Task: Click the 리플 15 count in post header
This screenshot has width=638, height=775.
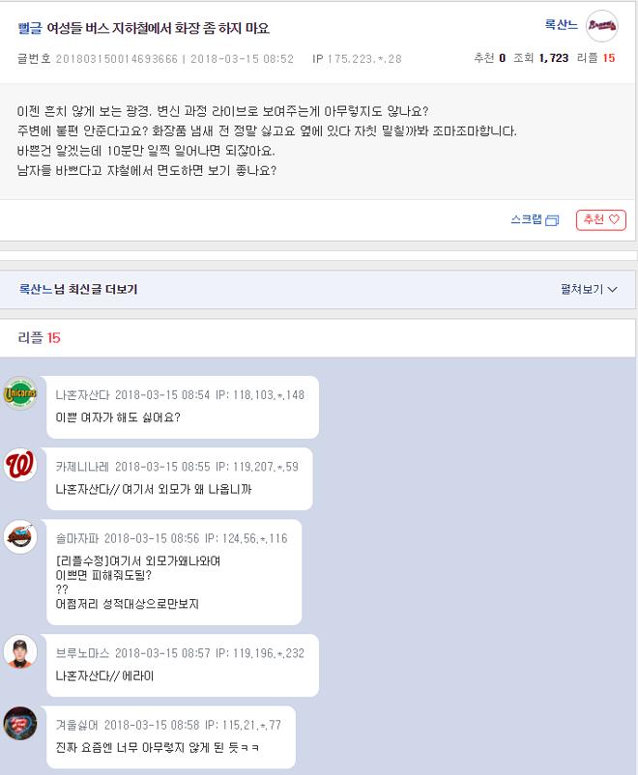Action: click(596, 58)
